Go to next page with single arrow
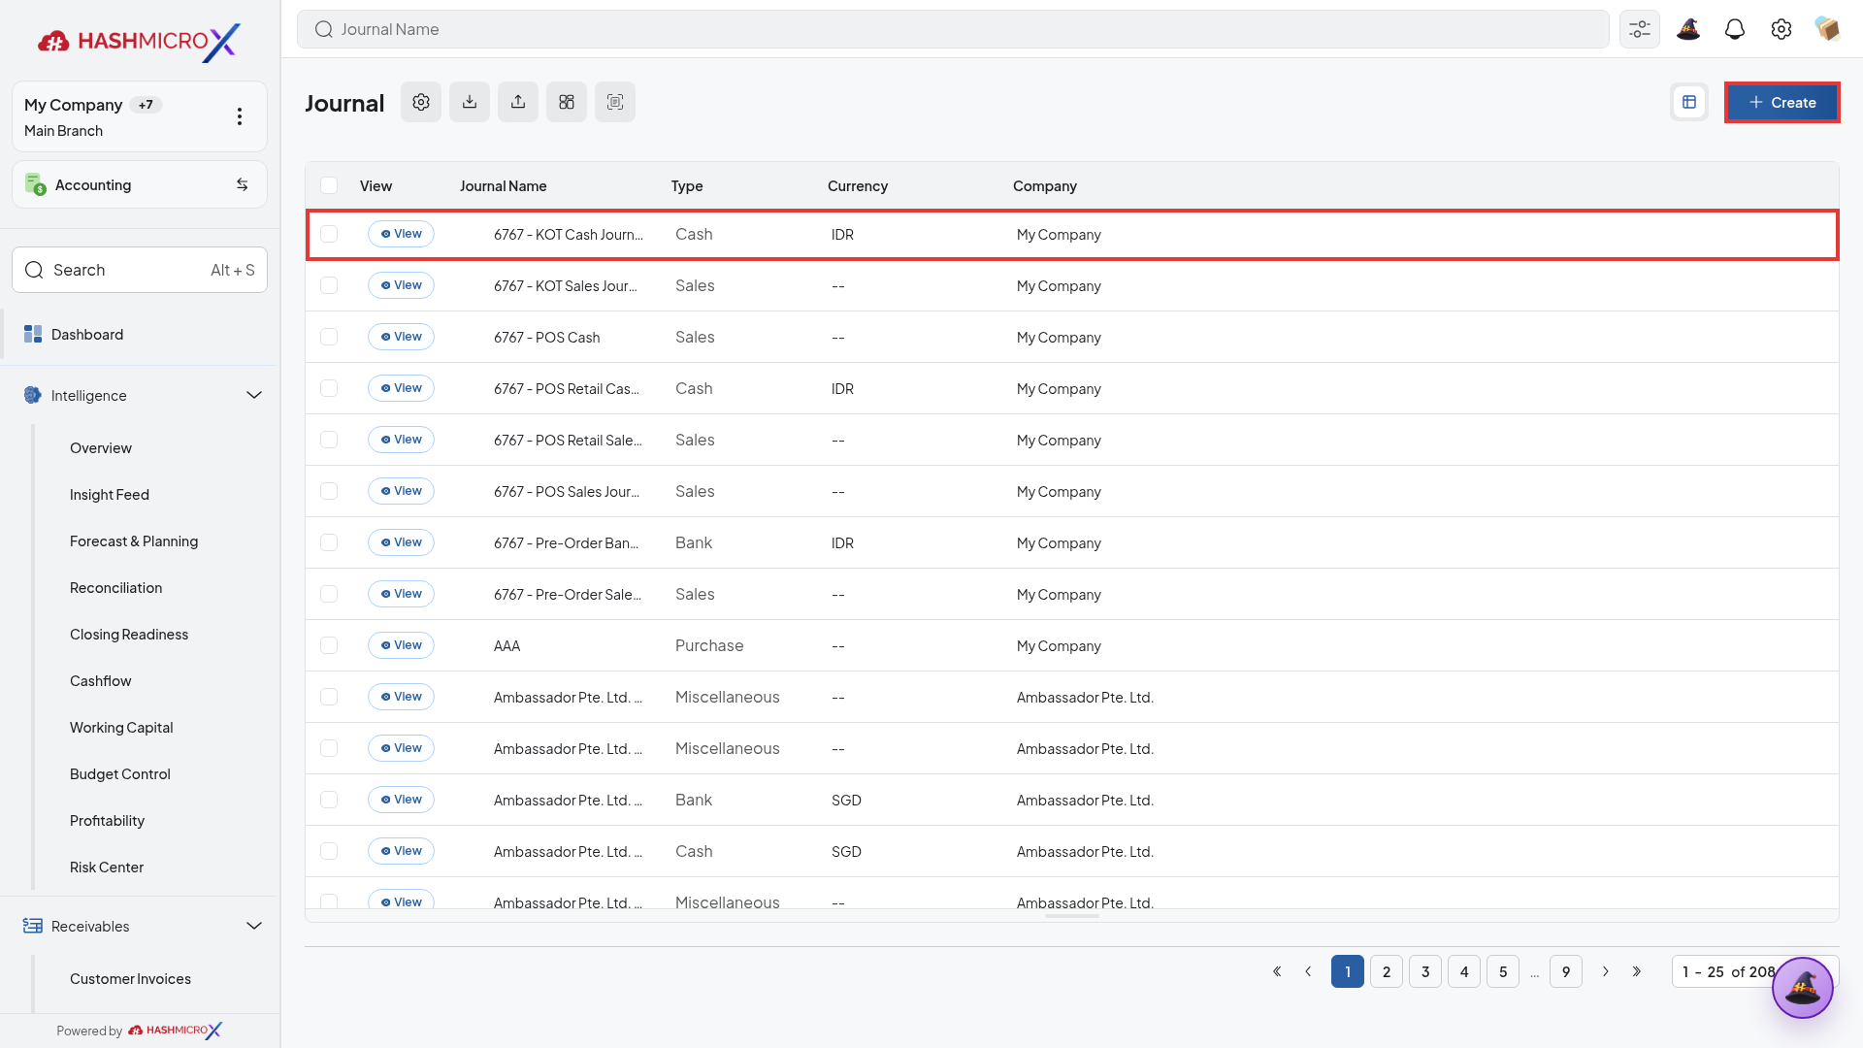 click(x=1606, y=971)
